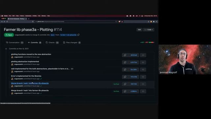Switch to the Conversation tab
The width and height of the screenshot is (211, 119).
tap(15, 43)
